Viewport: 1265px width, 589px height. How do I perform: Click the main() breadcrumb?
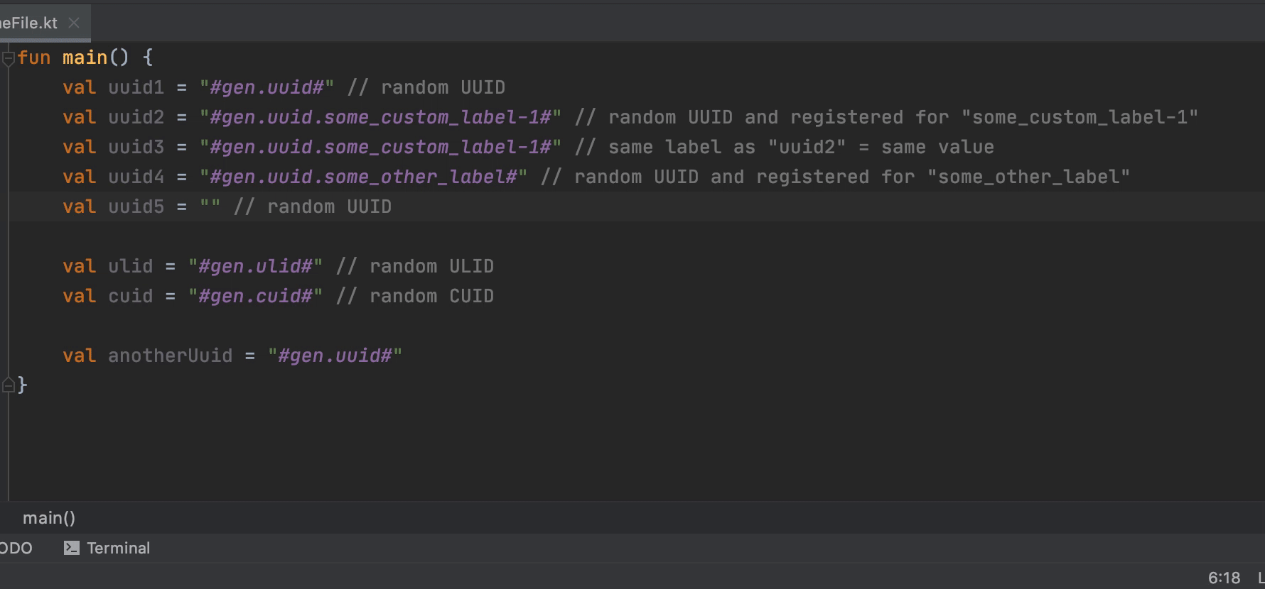click(49, 518)
